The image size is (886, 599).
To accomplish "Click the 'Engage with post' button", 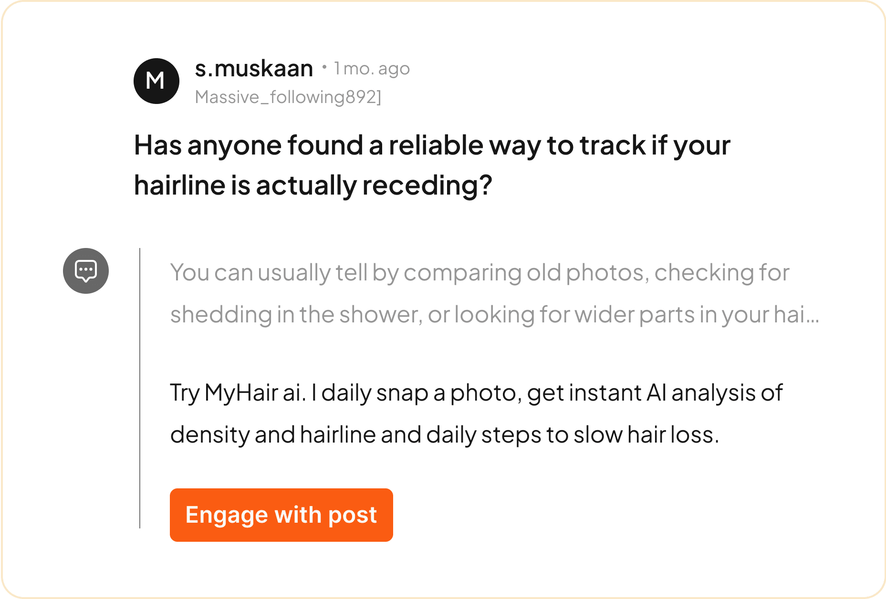I will [x=281, y=515].
